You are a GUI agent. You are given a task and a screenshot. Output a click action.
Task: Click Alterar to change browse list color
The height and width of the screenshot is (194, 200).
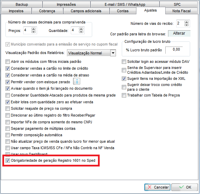coord(179,33)
